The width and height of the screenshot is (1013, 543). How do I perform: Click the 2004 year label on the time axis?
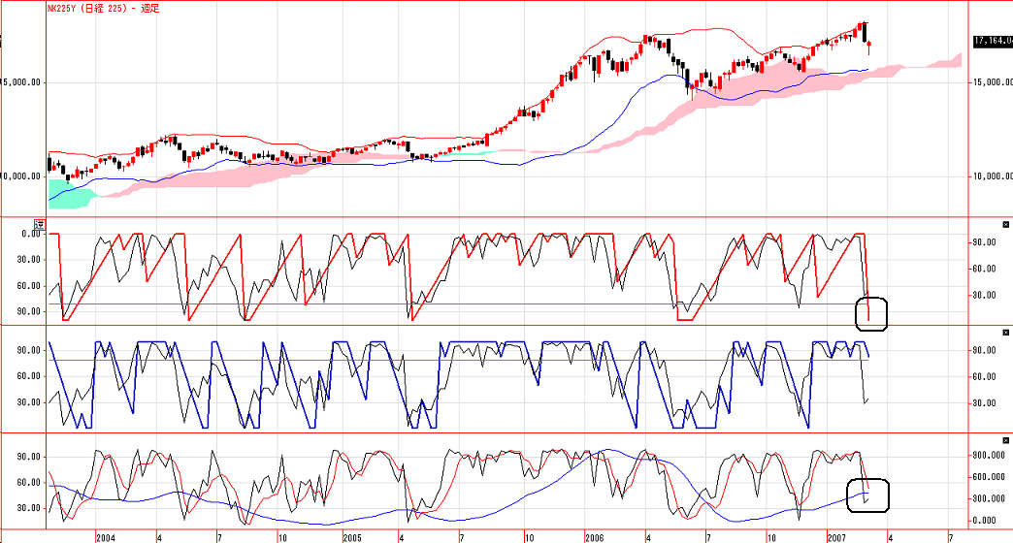pos(106,537)
